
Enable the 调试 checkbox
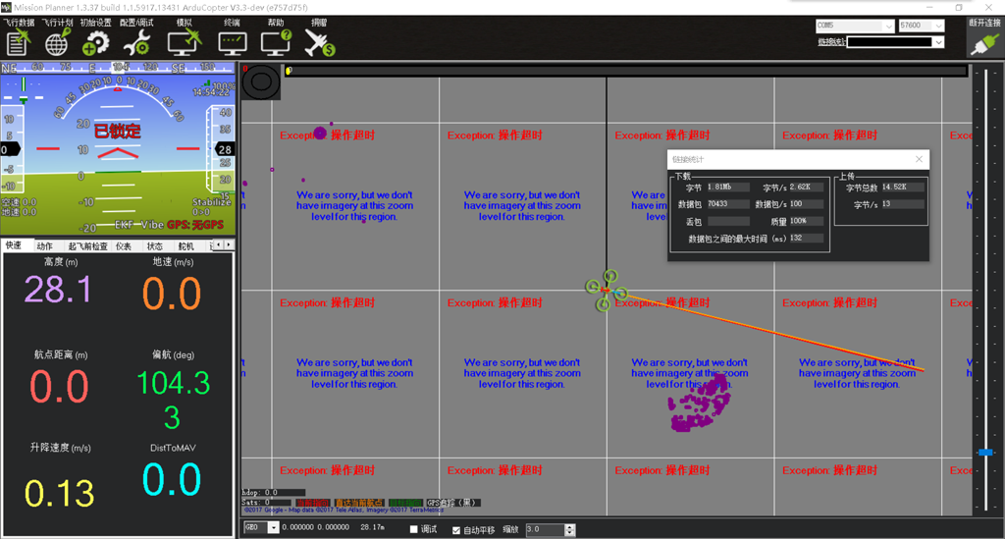[x=415, y=530]
